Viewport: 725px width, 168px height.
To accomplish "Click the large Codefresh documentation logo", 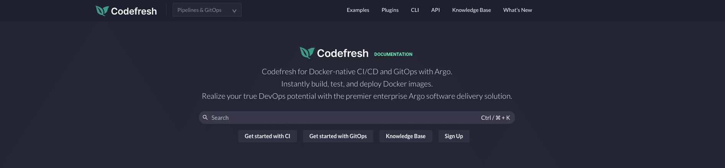I will [334, 53].
